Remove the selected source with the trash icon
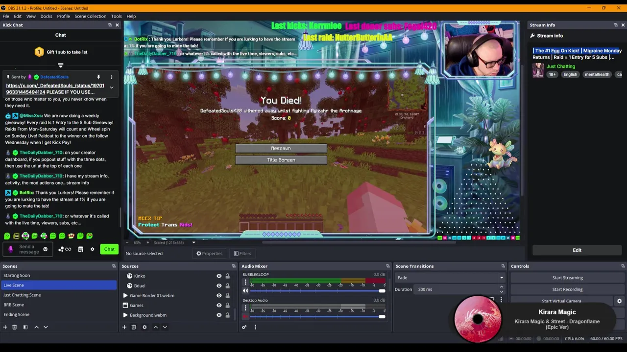 (x=134, y=327)
